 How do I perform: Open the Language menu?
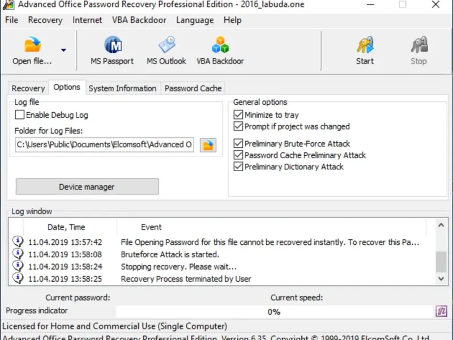[195, 20]
